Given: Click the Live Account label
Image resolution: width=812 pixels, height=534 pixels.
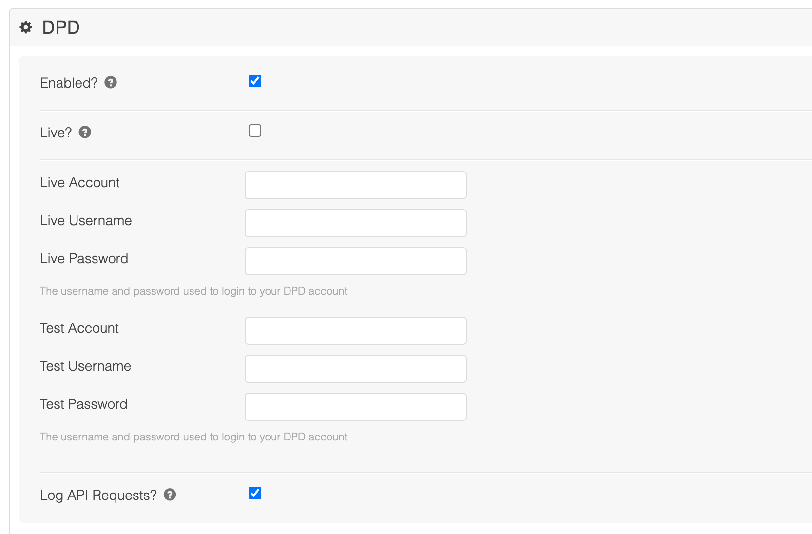Looking at the screenshot, I should (80, 182).
